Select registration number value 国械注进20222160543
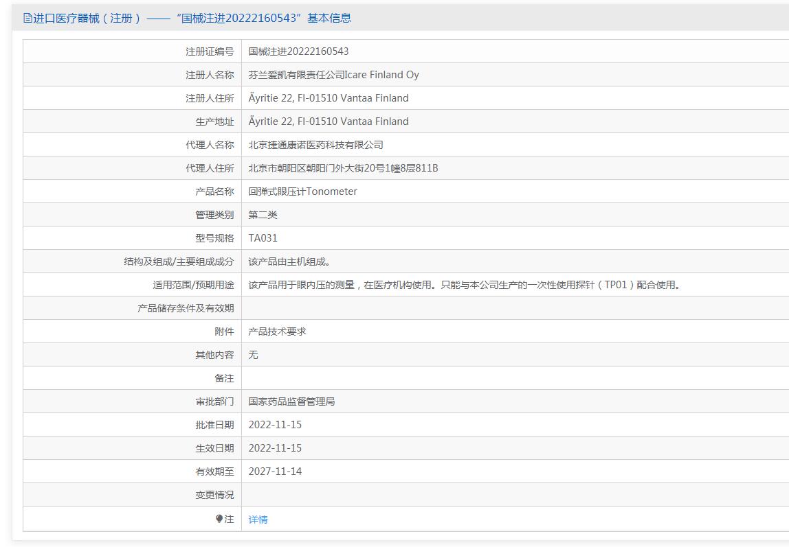789x547 pixels. (298, 51)
